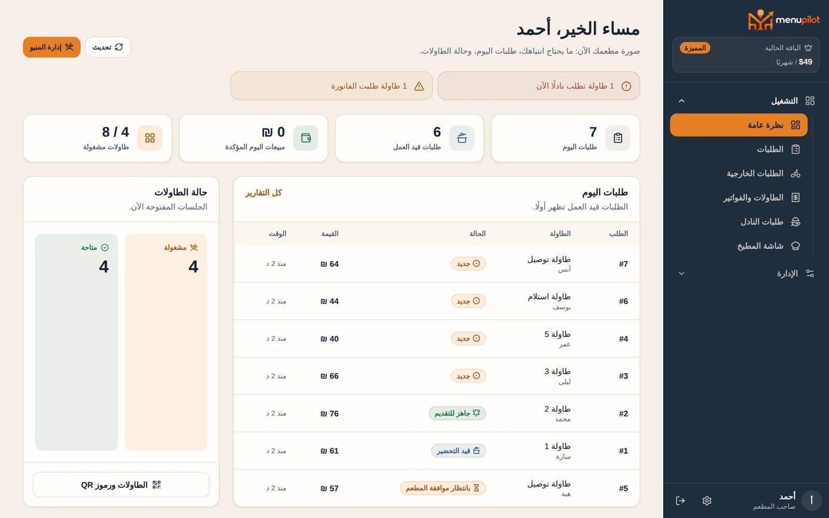Click alert circle icon in waiter-call banner
This screenshot has height=518, width=829.
(x=626, y=86)
